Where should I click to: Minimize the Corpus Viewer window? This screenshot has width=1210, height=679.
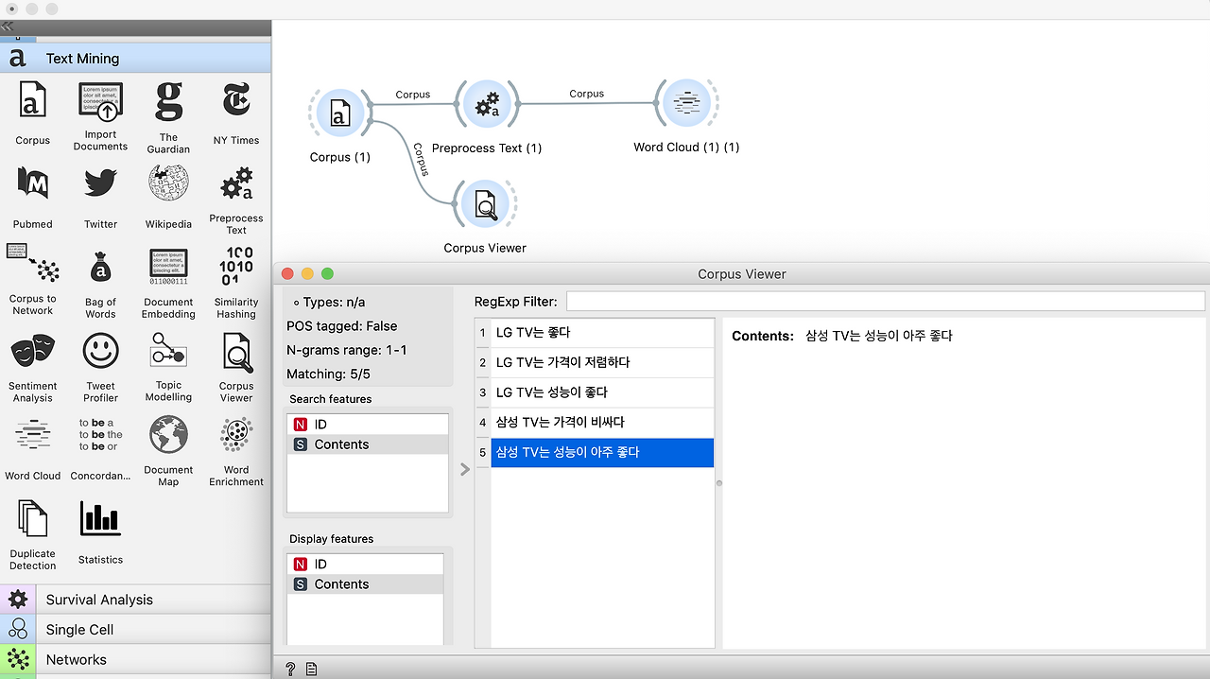[307, 274]
